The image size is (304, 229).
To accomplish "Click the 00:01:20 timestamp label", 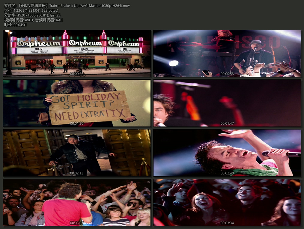I will 77,123.
